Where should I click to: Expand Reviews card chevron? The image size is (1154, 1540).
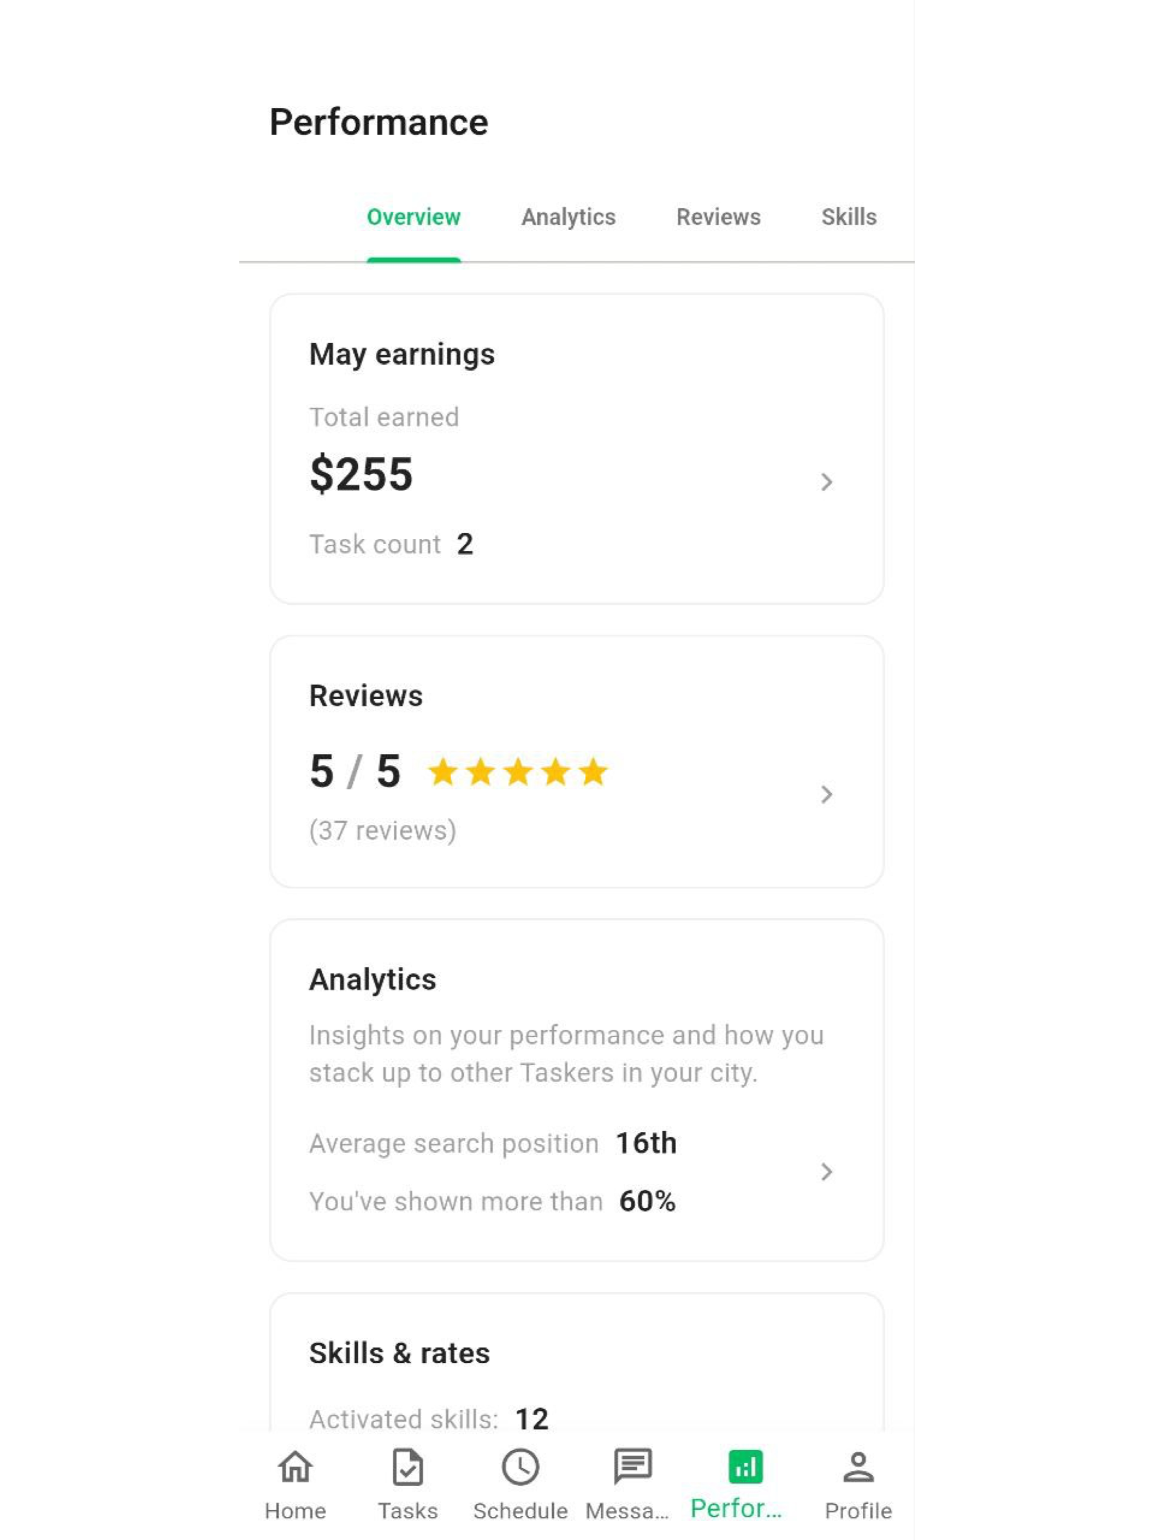tap(826, 794)
